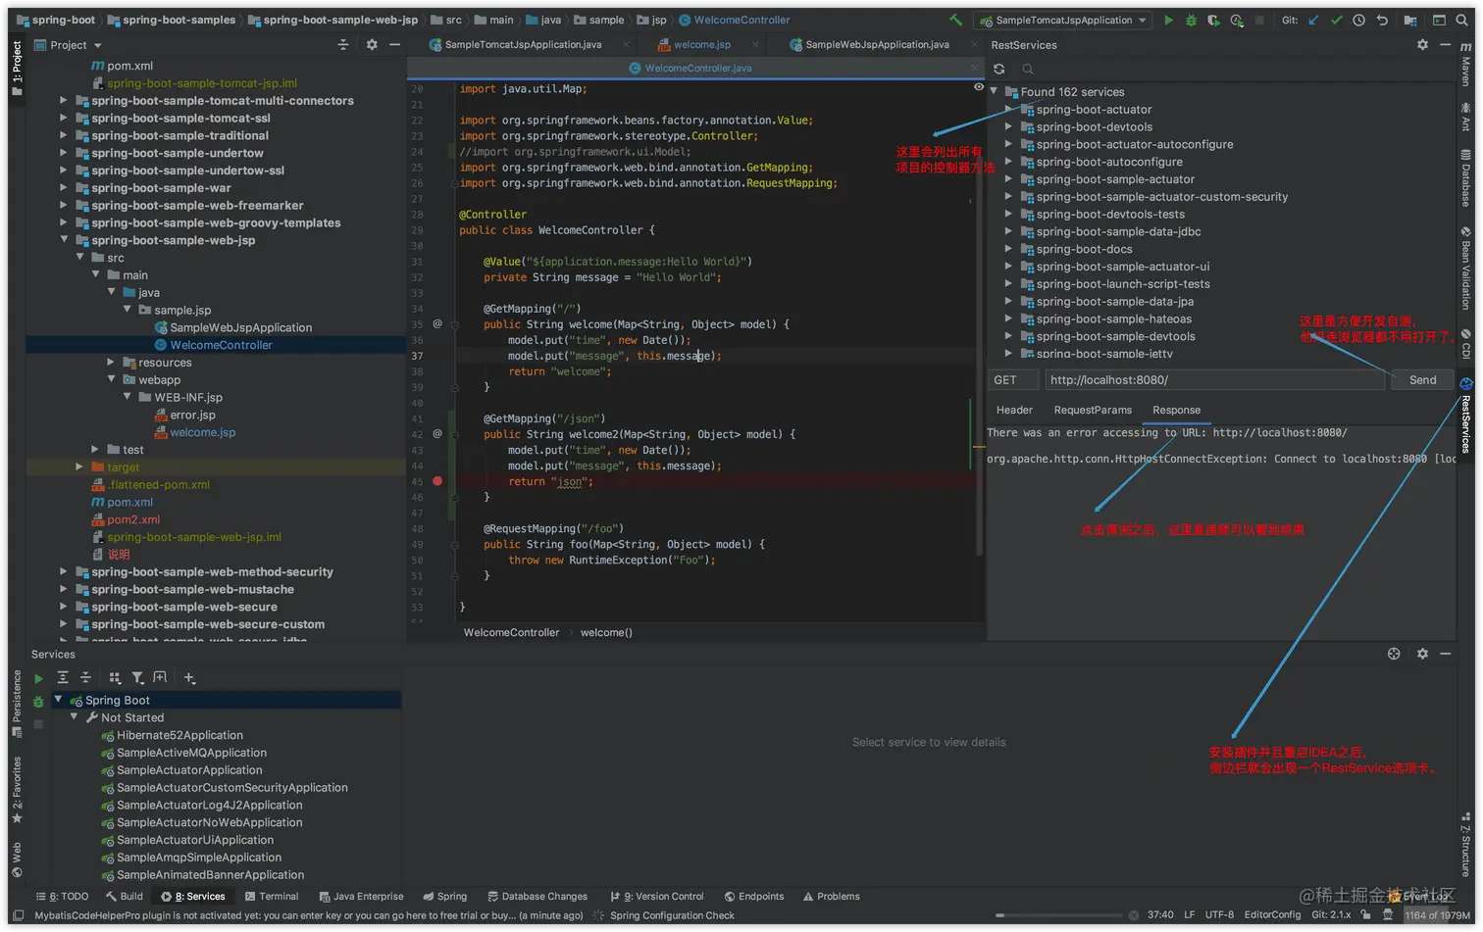Viewport: 1483px width, 932px height.
Task: Open Project panel settings gear
Action: pyautogui.click(x=371, y=44)
